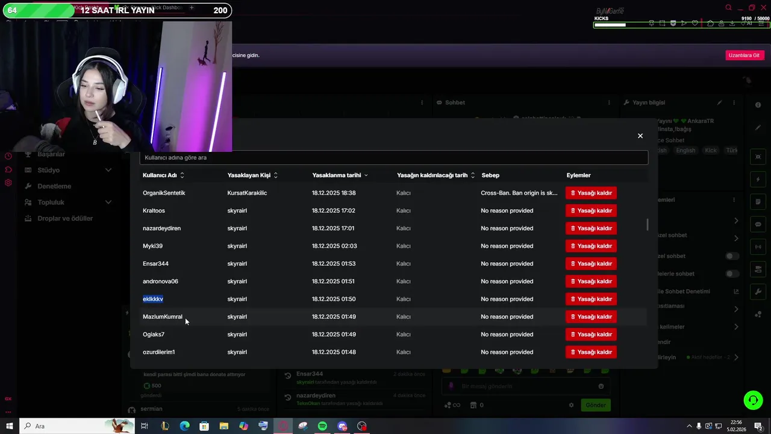Expand the kelimeler settings chevron

[736, 327]
